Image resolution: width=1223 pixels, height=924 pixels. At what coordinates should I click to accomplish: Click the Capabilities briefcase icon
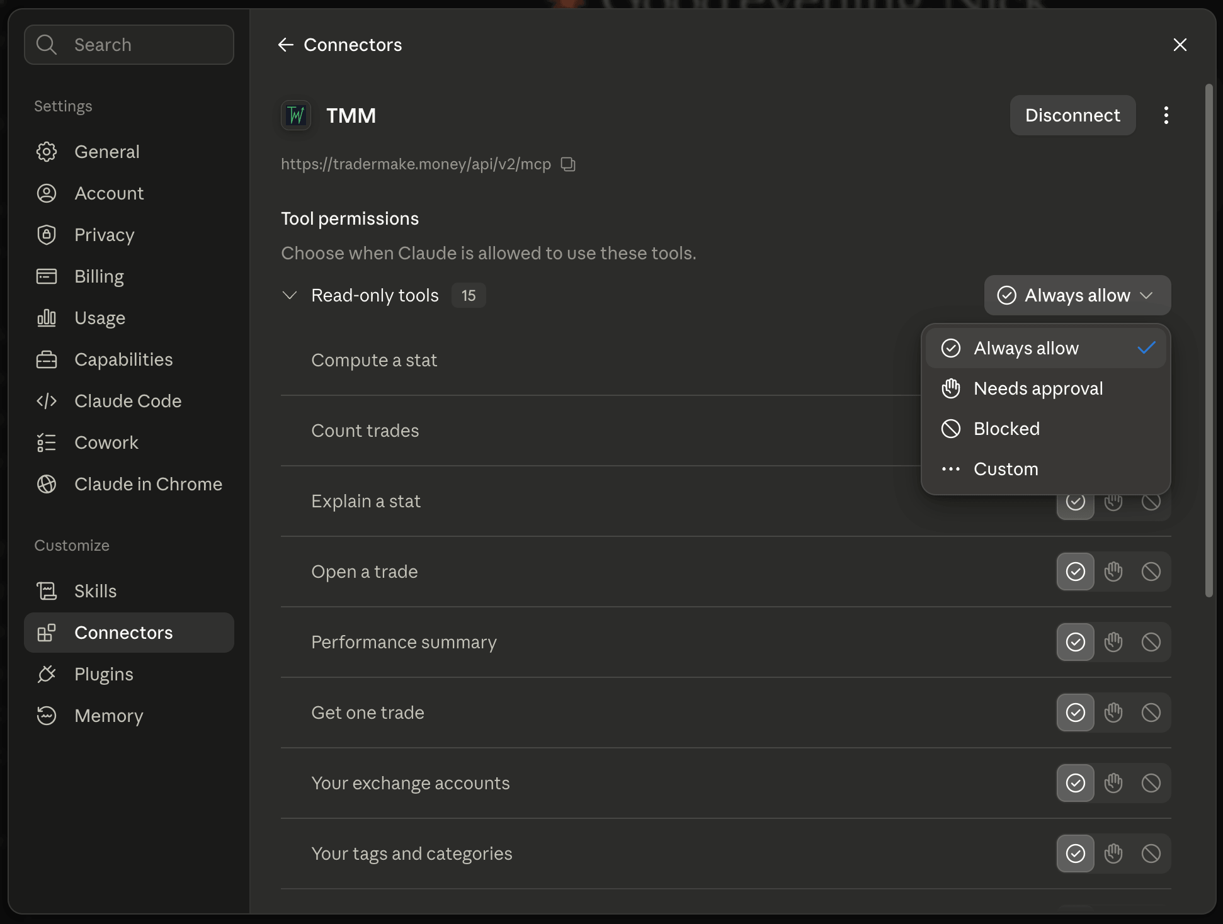pos(47,359)
